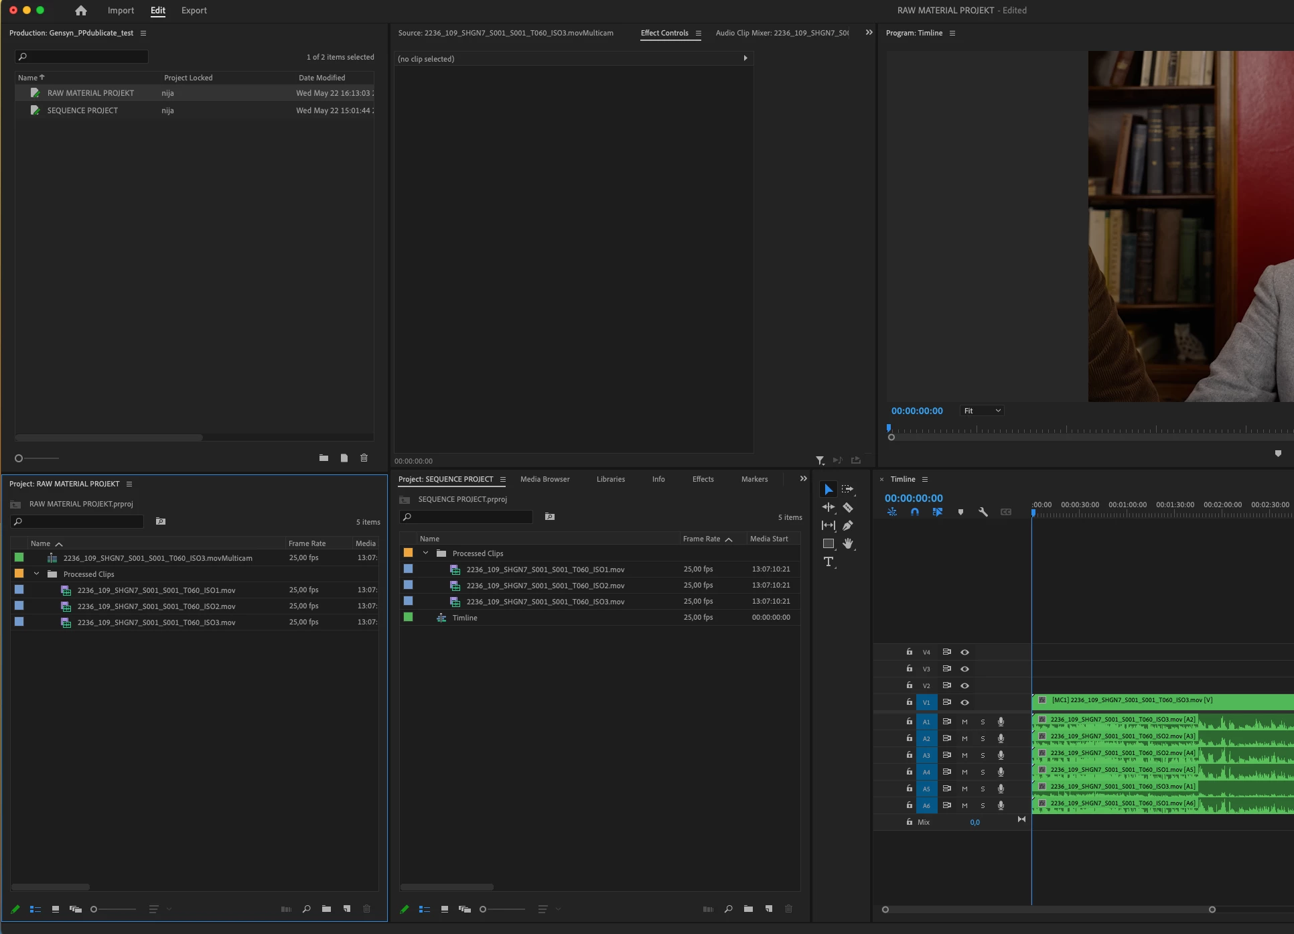Select the Razor tool

848,508
